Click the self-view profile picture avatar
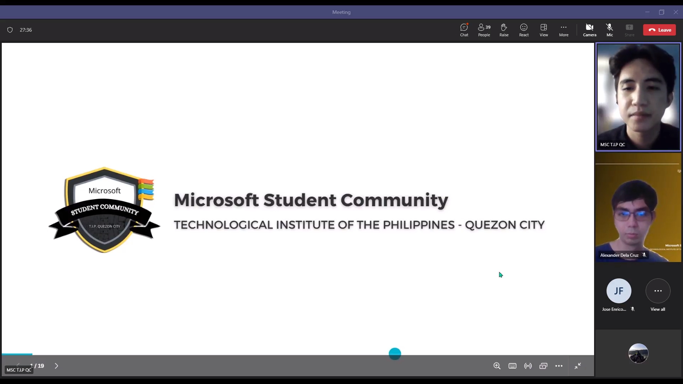The height and width of the screenshot is (384, 683). click(638, 353)
